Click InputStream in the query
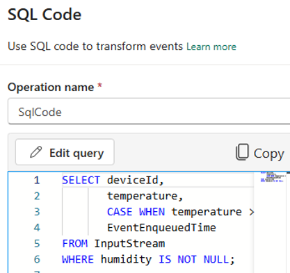The width and height of the screenshot is (290, 273). tap(129, 244)
